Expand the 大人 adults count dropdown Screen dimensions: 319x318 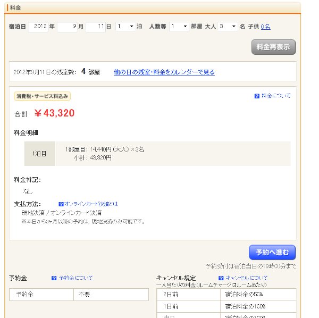click(x=228, y=27)
